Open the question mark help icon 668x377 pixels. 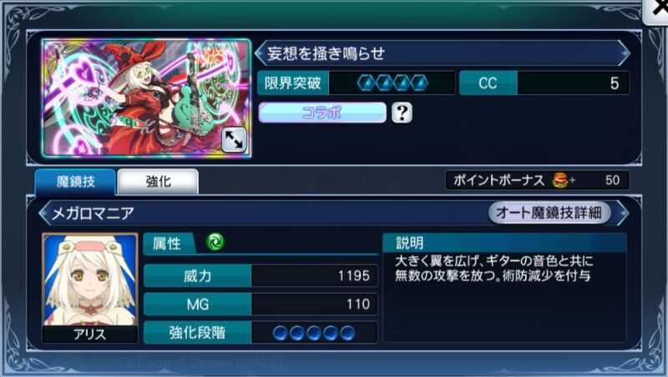click(x=402, y=113)
